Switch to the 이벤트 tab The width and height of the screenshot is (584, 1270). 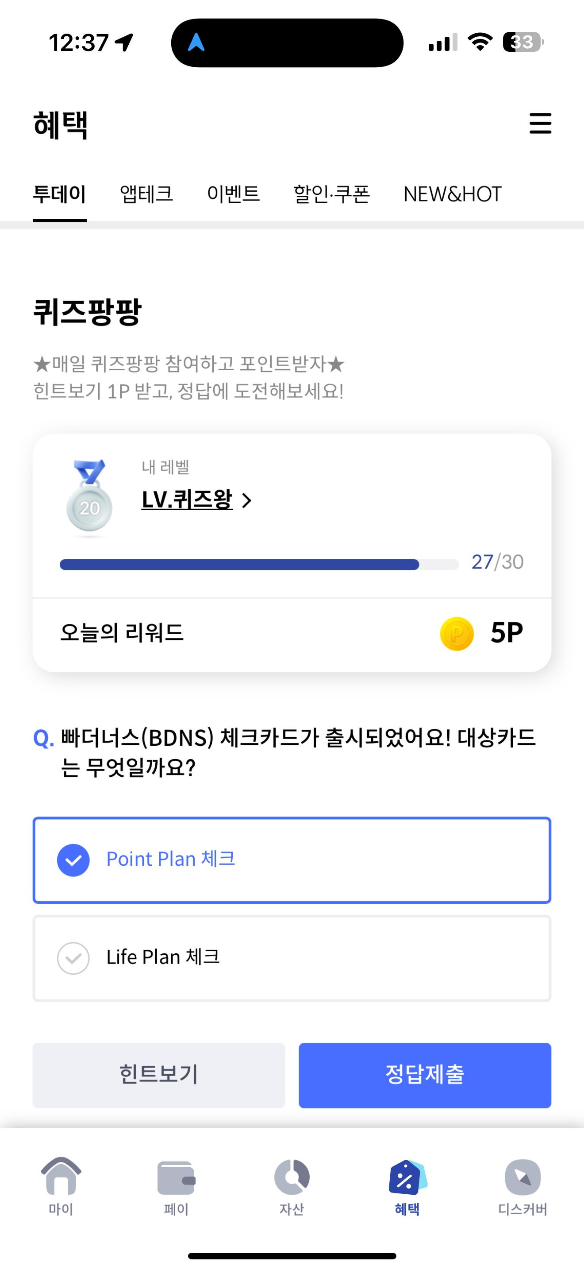coord(233,194)
